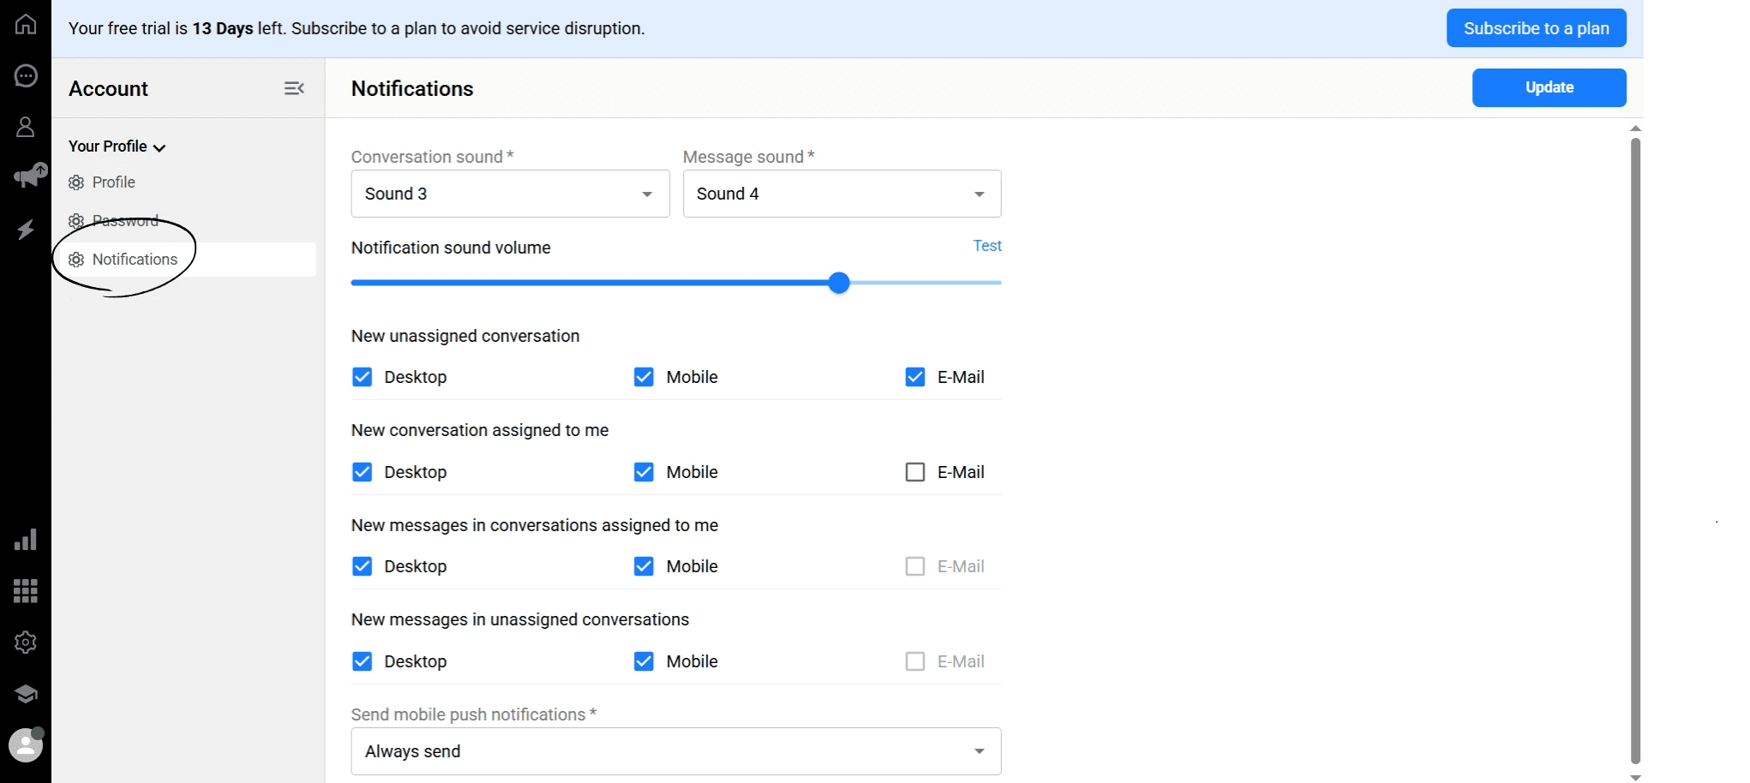Image resolution: width=1750 pixels, height=783 pixels.
Task: Open the apps grid icon in sidebar
Action: [x=26, y=590]
